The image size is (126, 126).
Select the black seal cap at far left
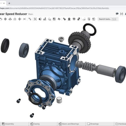click(5, 46)
